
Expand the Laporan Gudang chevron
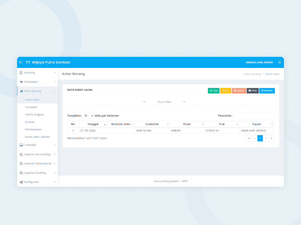coord(54,173)
